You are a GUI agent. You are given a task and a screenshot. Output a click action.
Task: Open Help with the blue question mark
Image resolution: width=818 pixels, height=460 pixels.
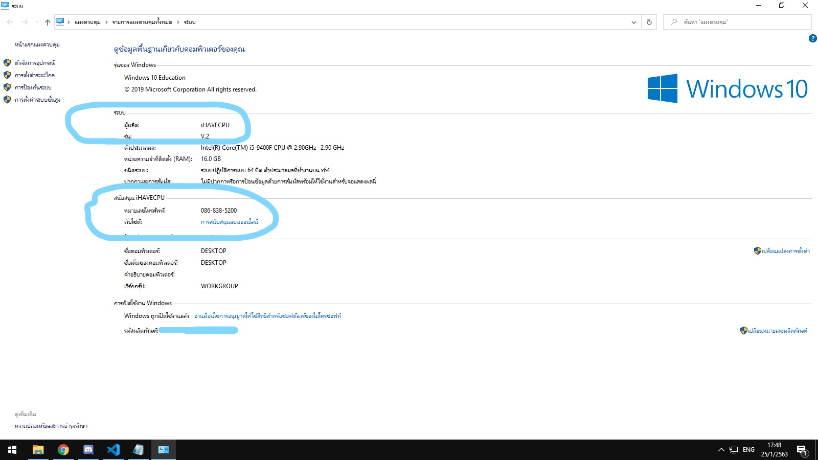pos(813,38)
